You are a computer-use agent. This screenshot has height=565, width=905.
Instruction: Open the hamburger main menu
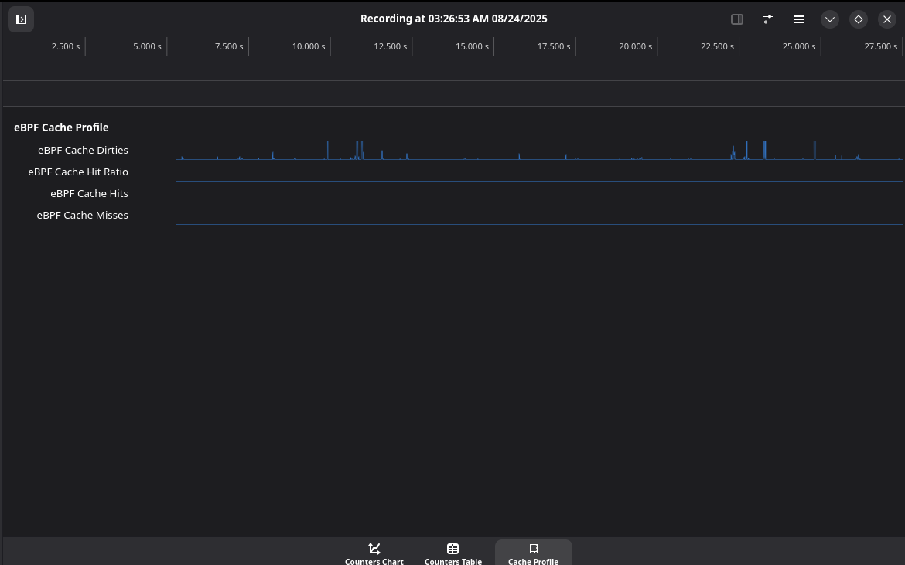point(799,19)
